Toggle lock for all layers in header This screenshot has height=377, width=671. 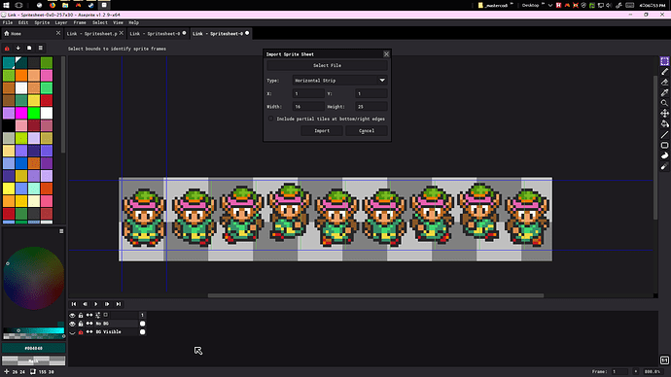coord(81,315)
